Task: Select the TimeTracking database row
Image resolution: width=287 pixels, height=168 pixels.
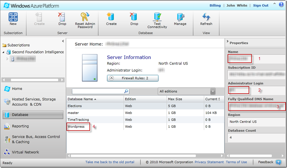Action: pos(145,120)
